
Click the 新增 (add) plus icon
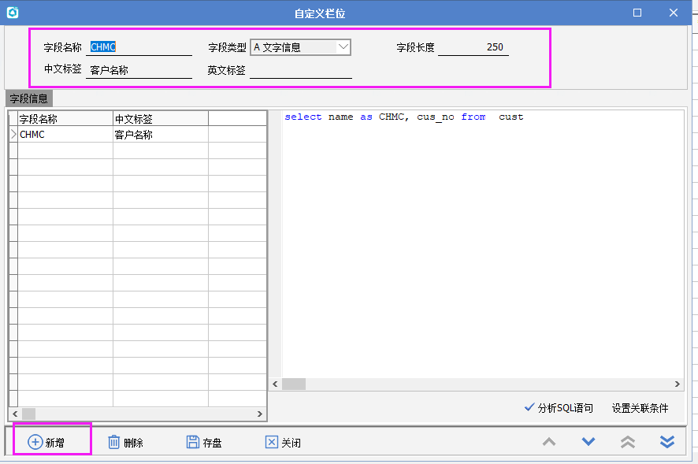35,442
